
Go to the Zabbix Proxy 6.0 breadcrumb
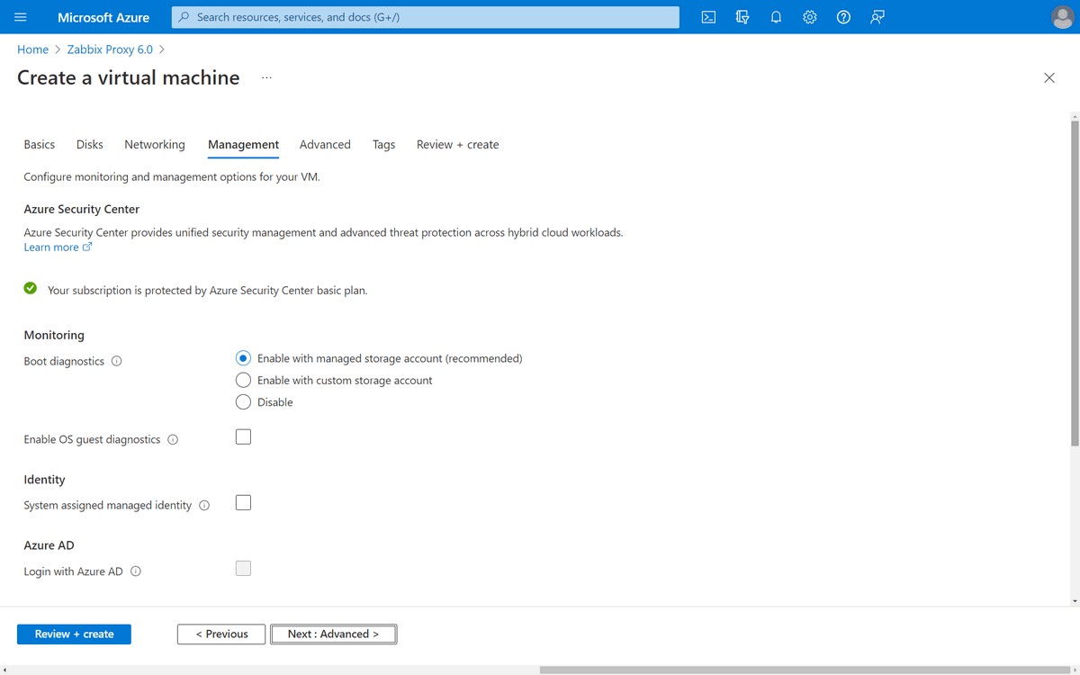click(110, 49)
